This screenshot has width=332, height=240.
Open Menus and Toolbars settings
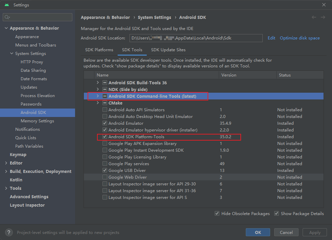point(35,45)
